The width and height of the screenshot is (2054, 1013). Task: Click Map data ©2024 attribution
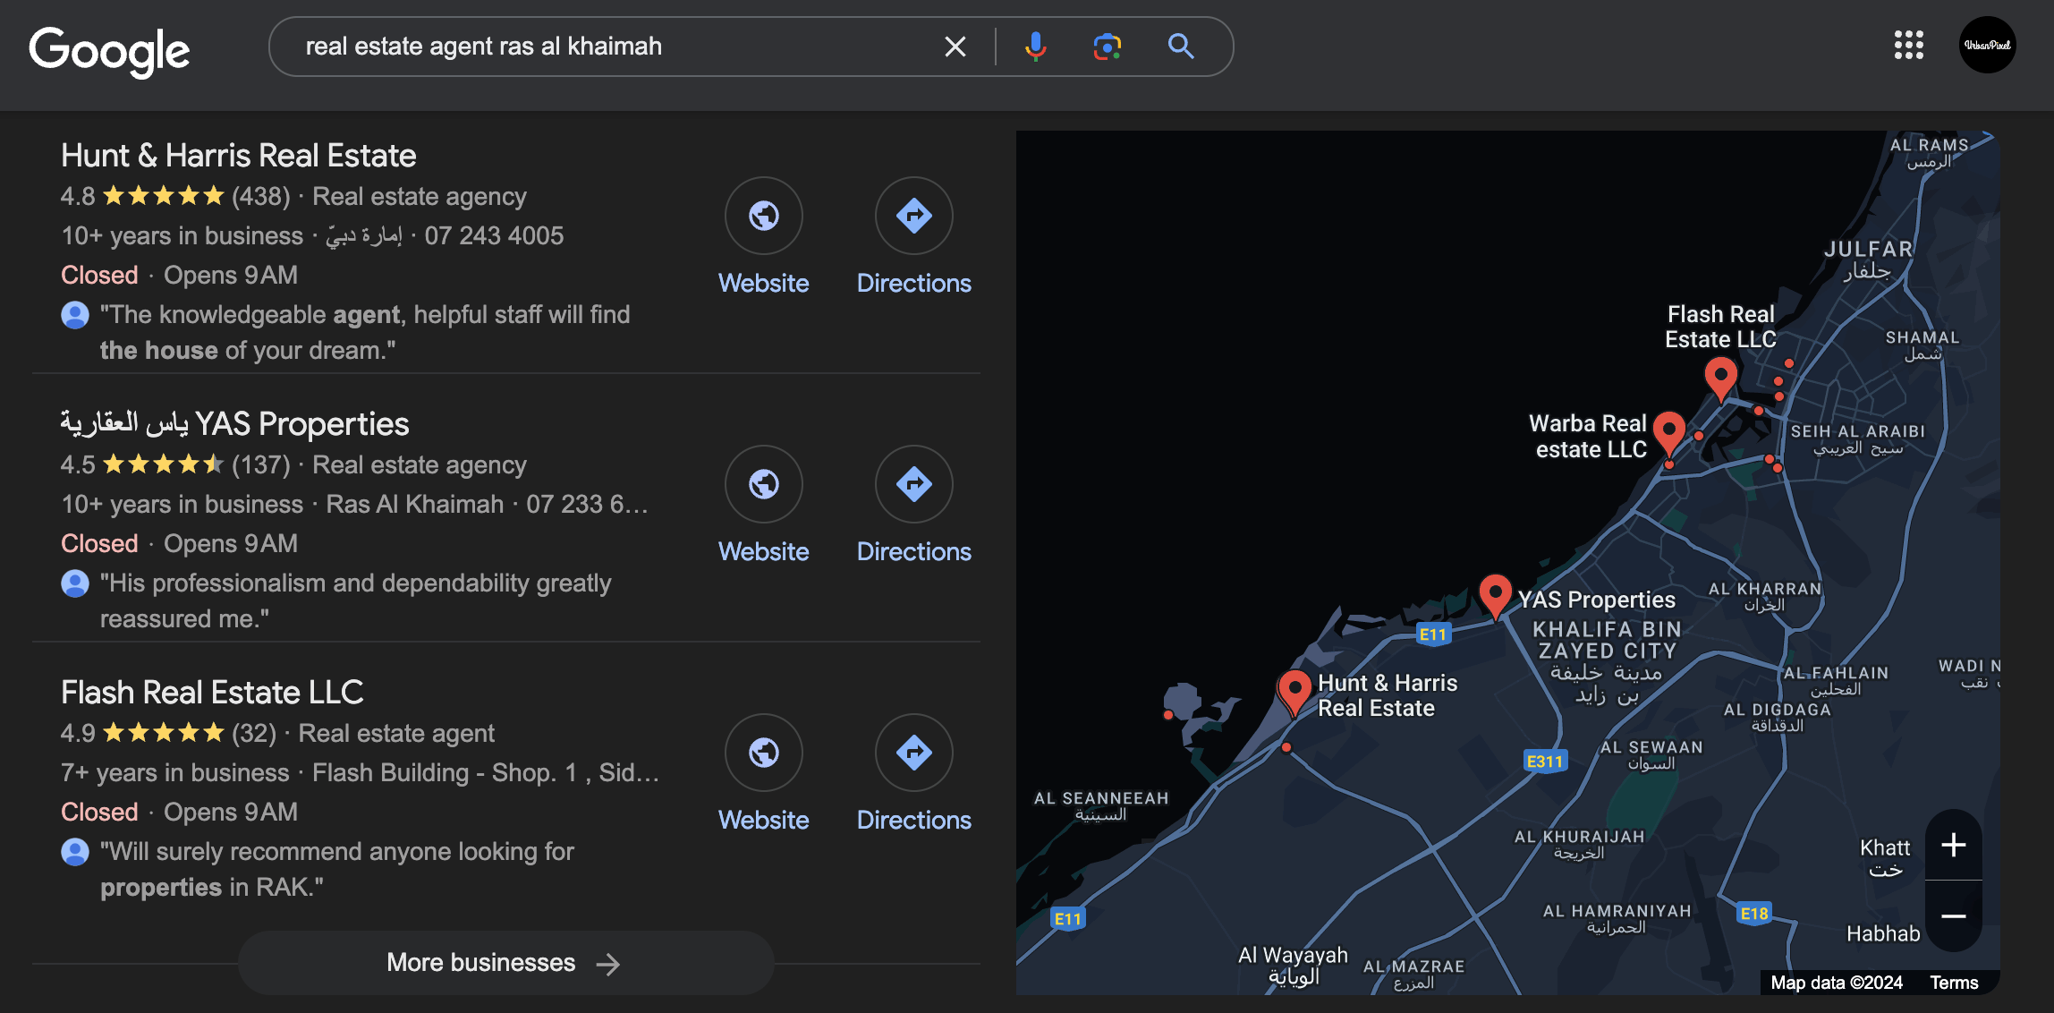tap(1837, 983)
